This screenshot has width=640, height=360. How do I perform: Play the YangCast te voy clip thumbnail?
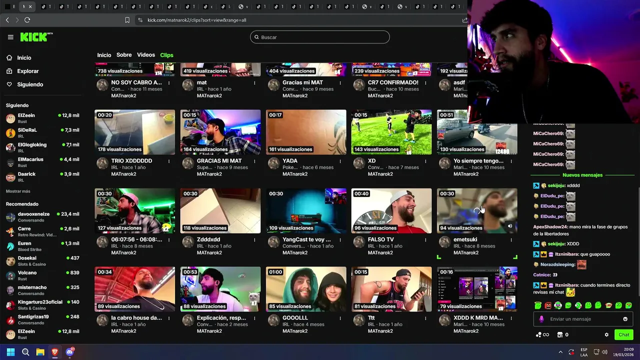[306, 210]
